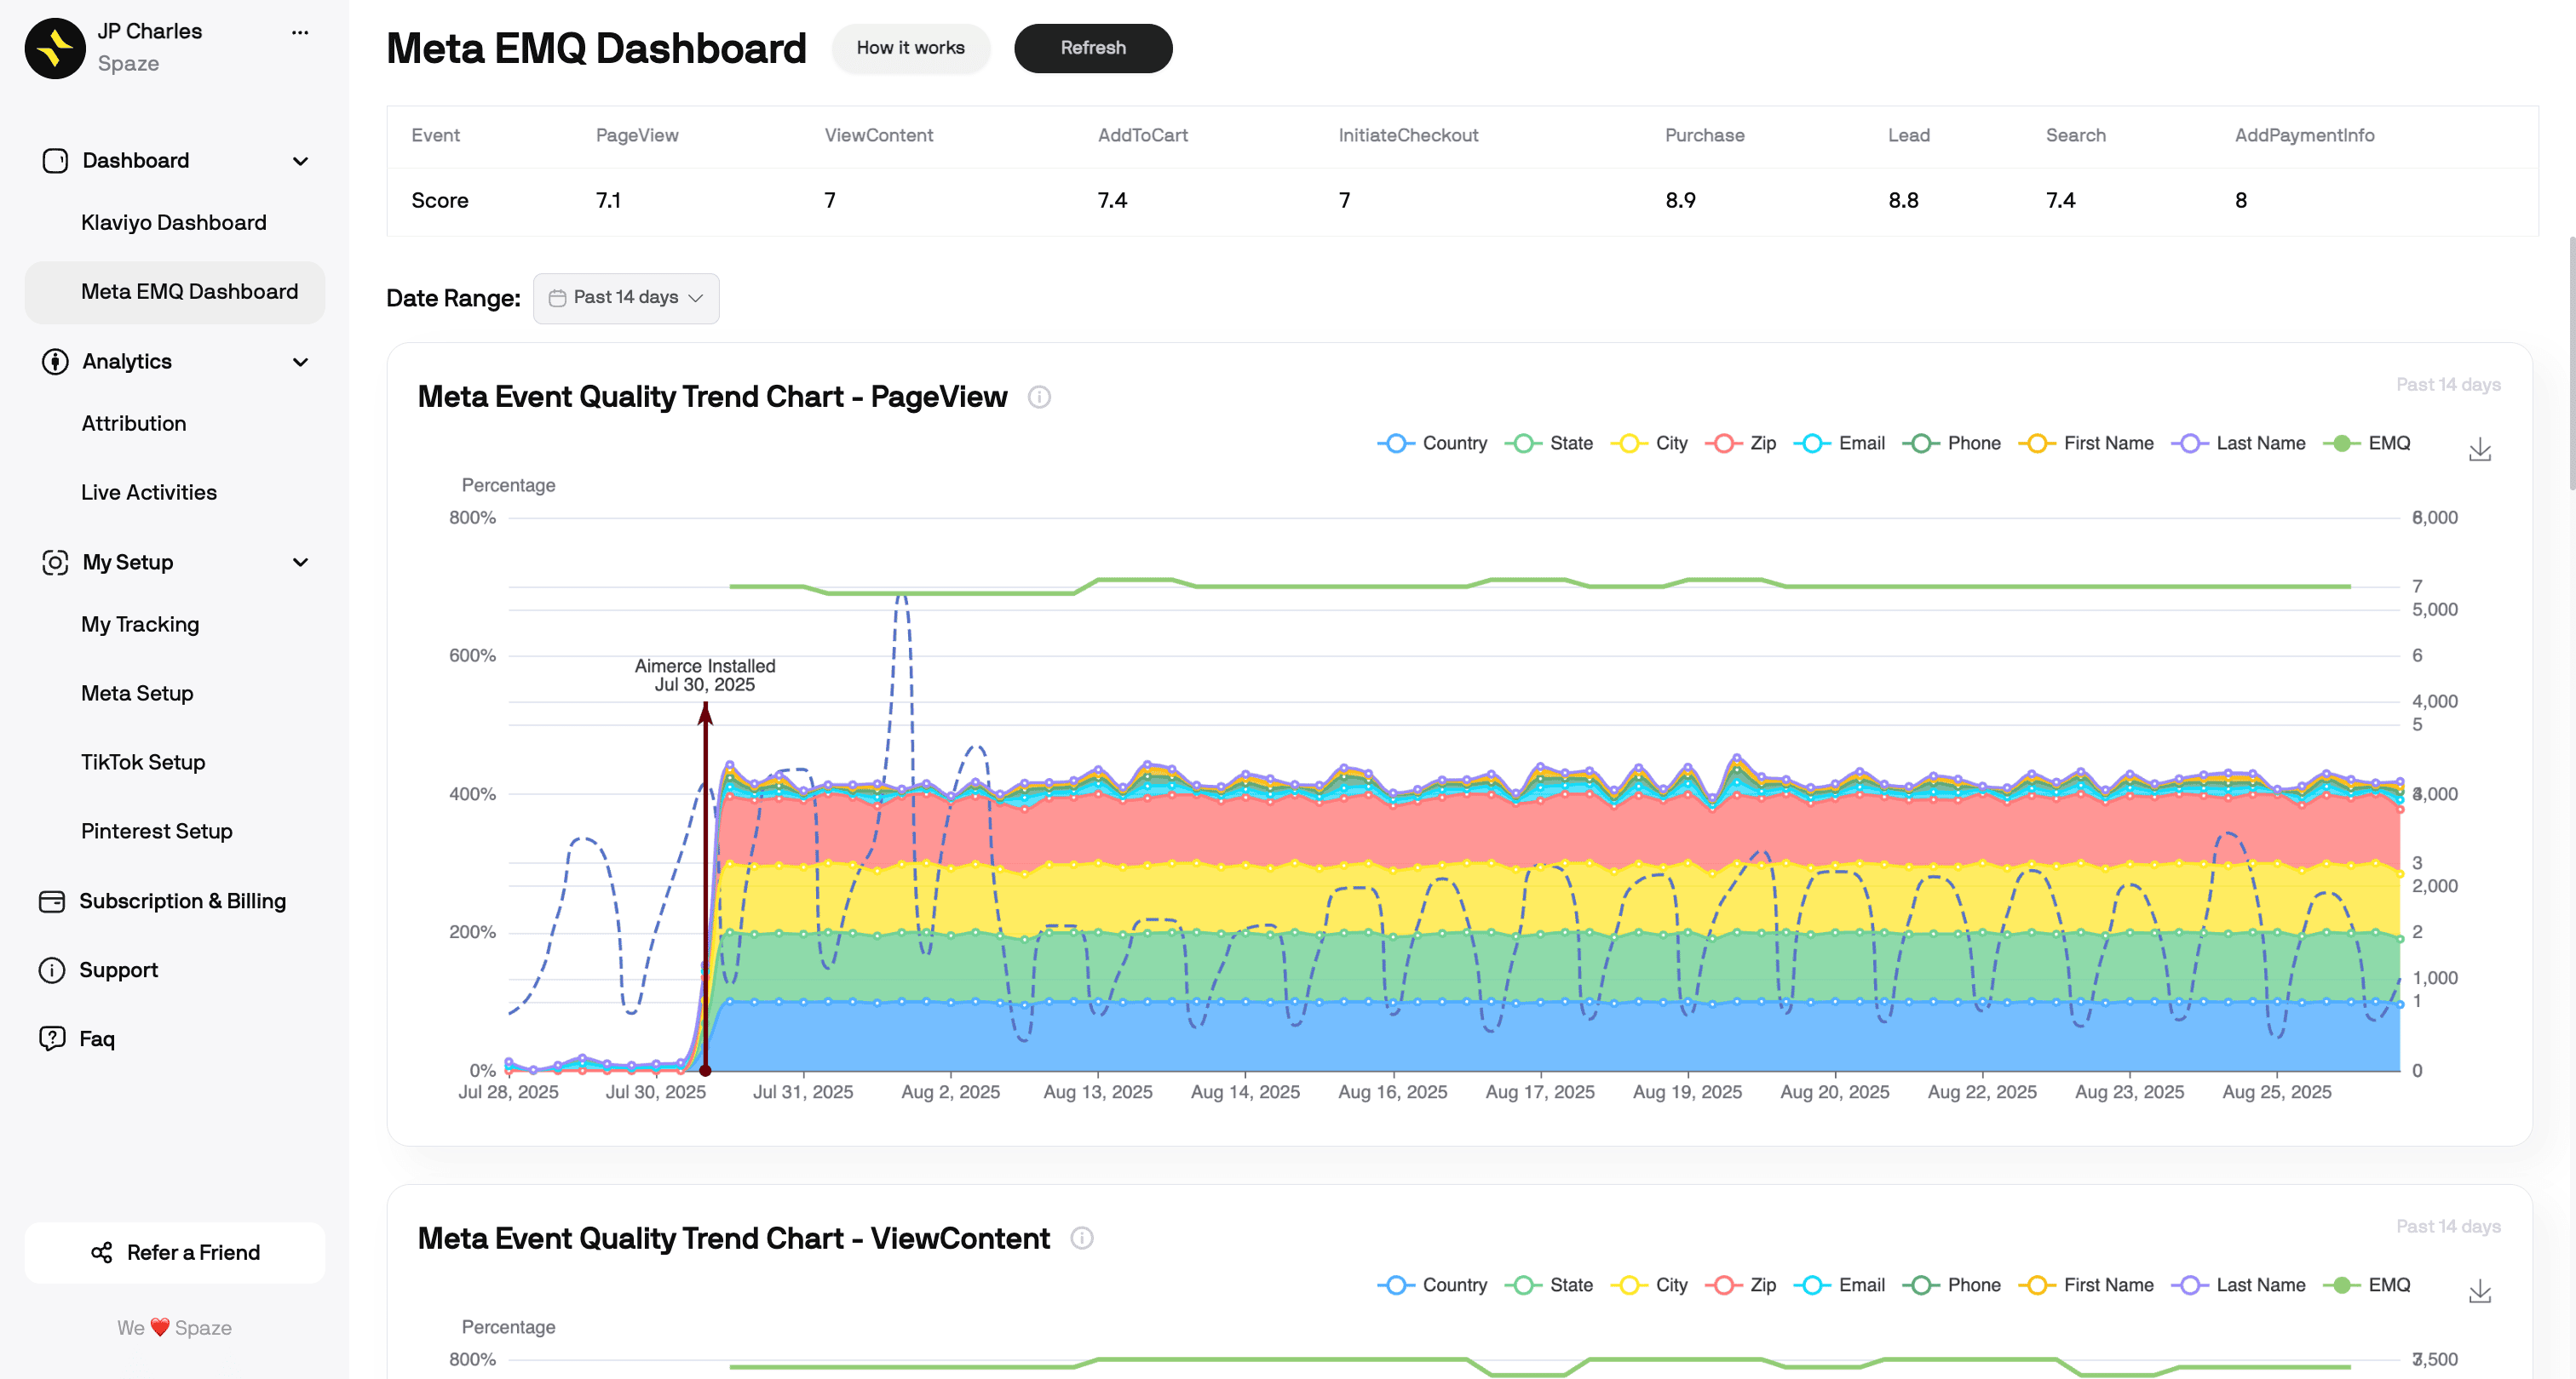Viewport: 2576px width, 1379px height.
Task: Toggle Country series in PageView legend
Action: pos(1432,443)
